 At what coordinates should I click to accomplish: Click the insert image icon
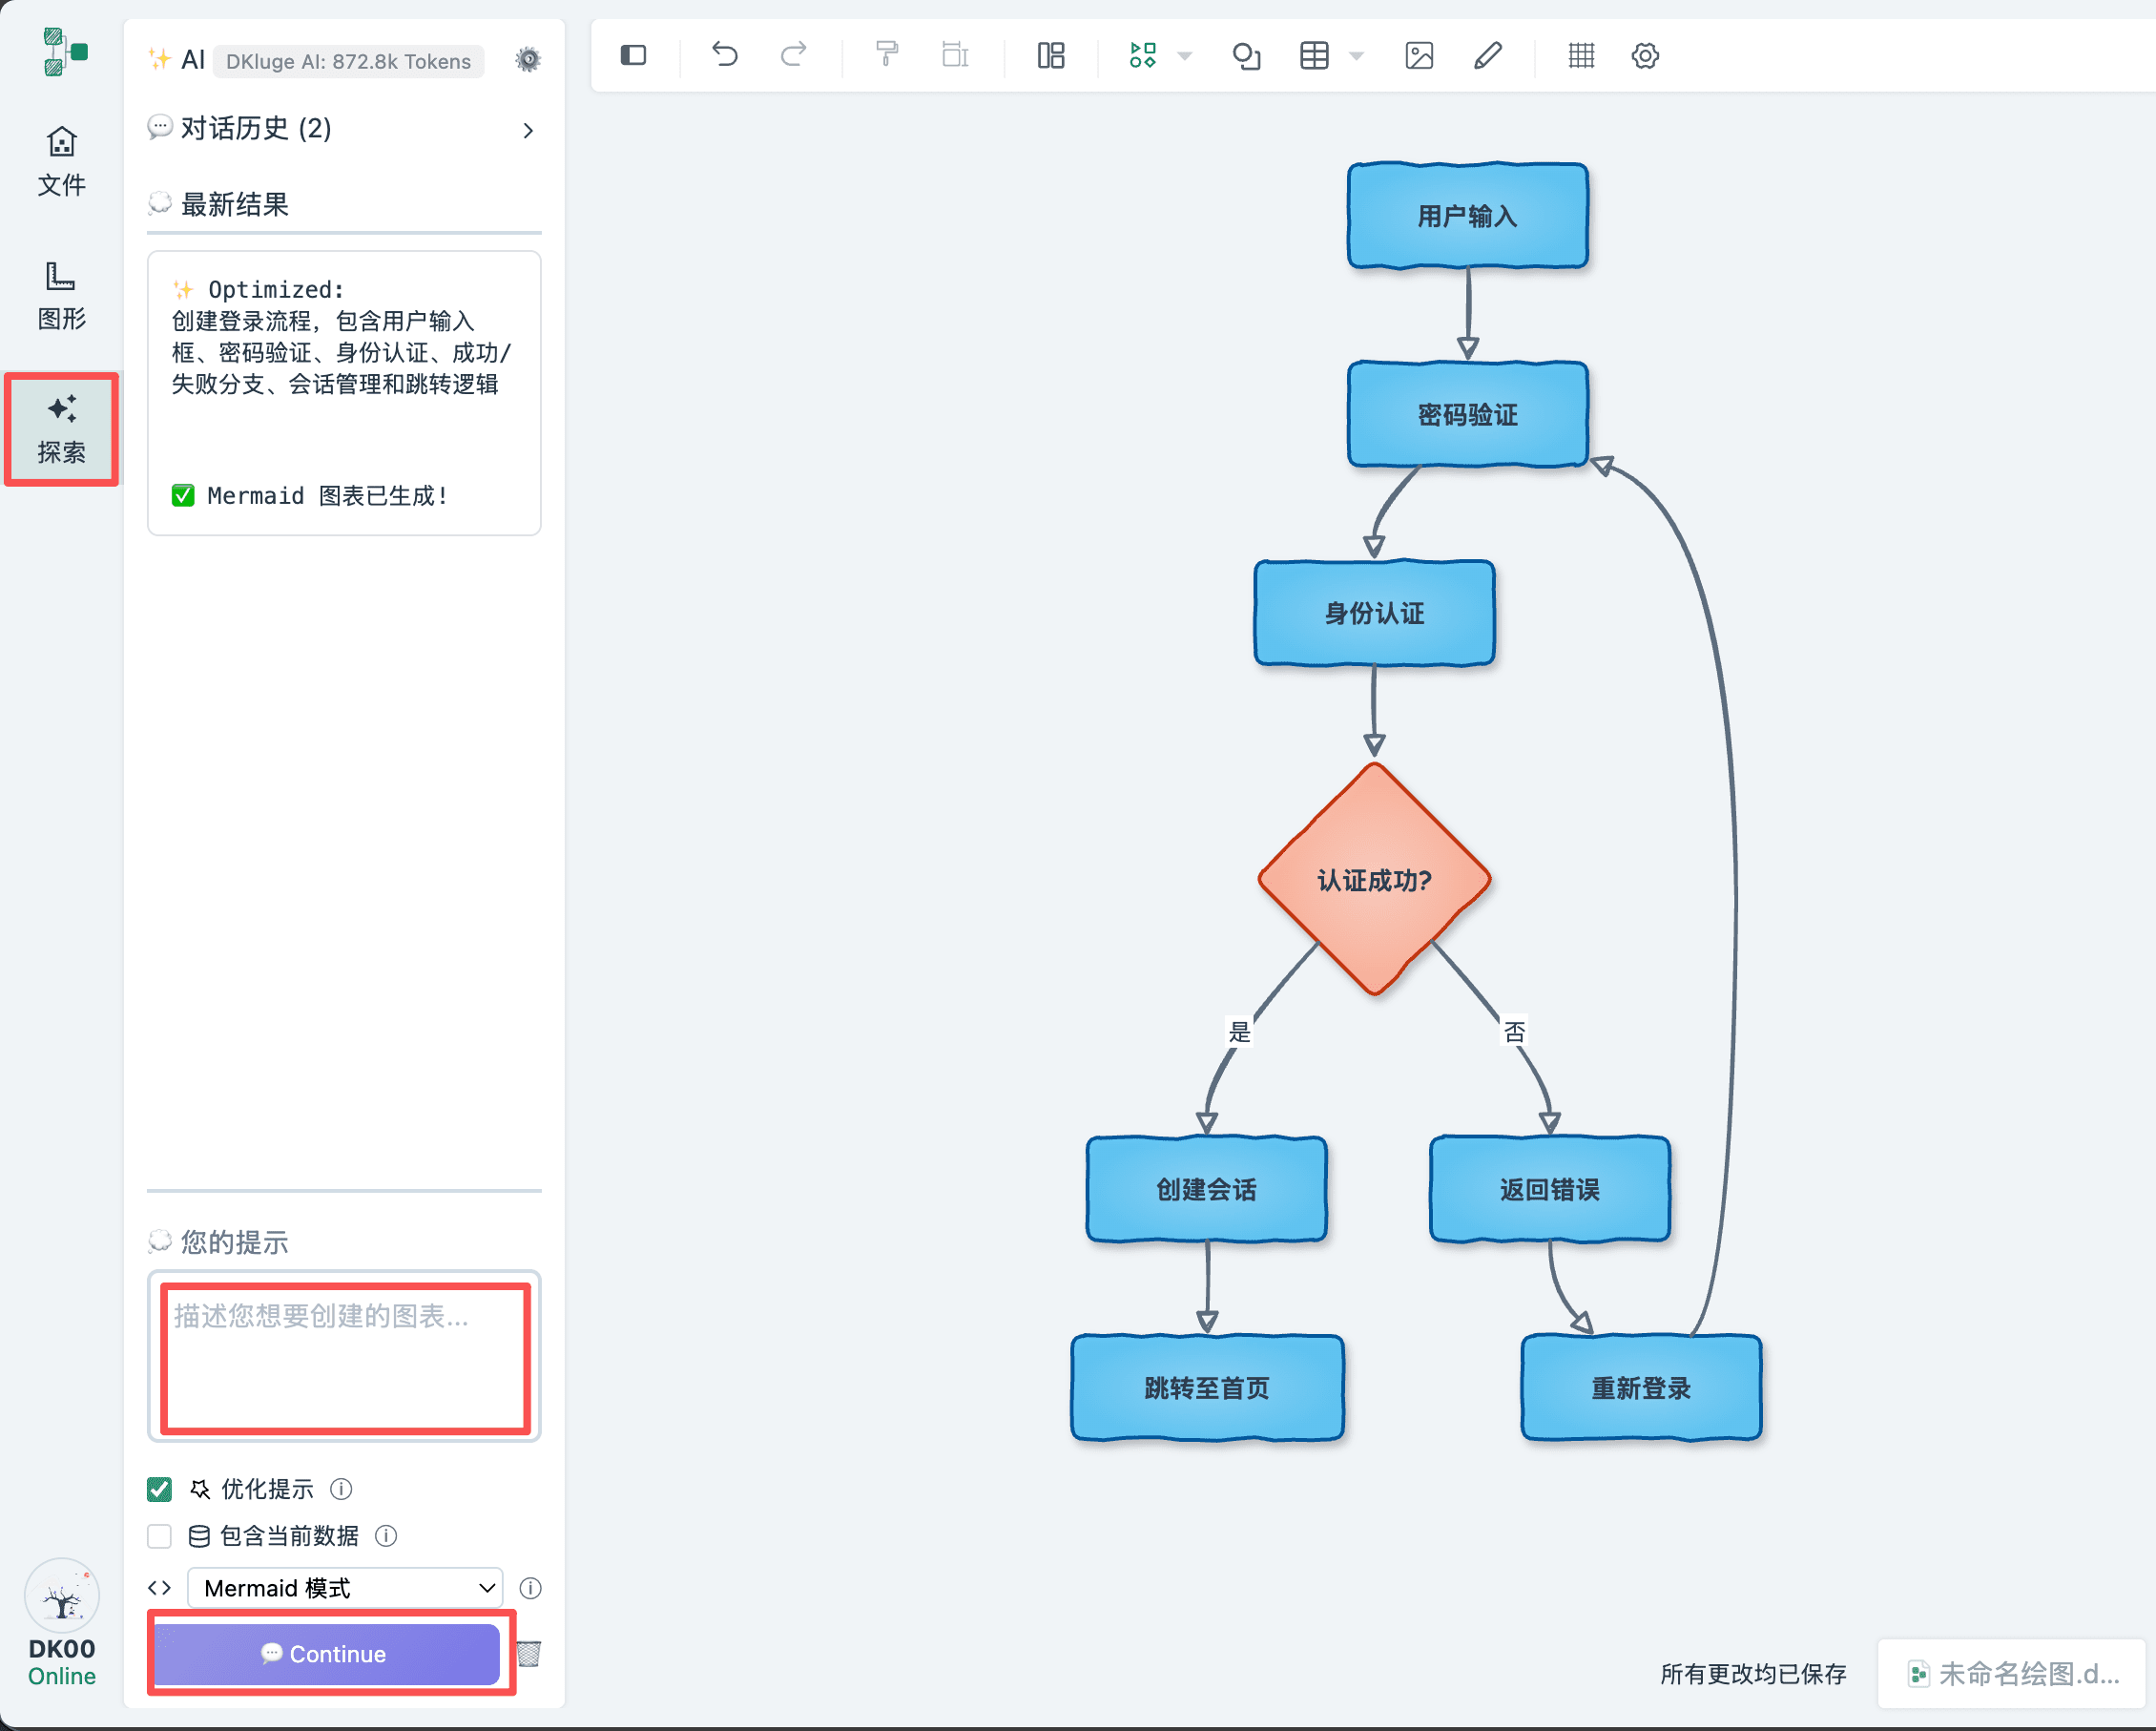pyautogui.click(x=1419, y=56)
